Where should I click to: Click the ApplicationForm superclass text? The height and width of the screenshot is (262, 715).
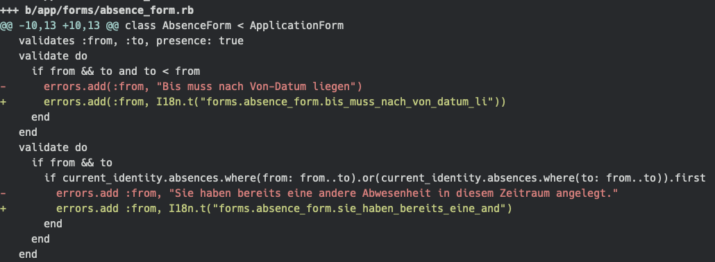296,26
